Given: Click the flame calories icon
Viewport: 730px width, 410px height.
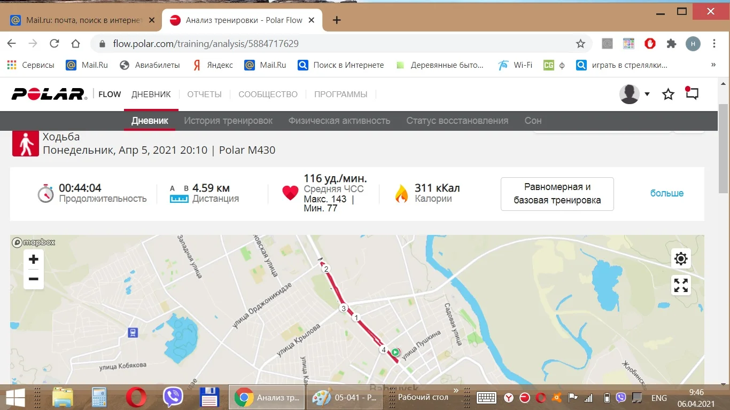Looking at the screenshot, I should (x=401, y=193).
